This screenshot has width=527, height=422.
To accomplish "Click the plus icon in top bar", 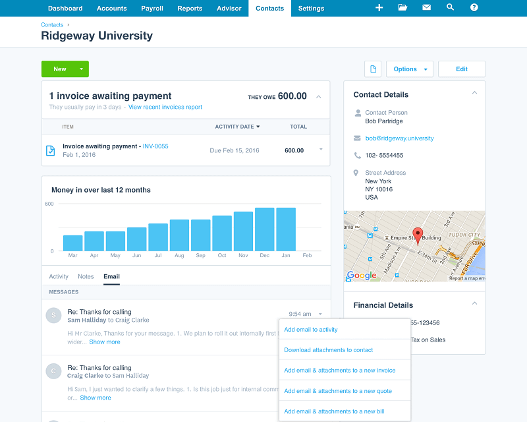I will [379, 8].
